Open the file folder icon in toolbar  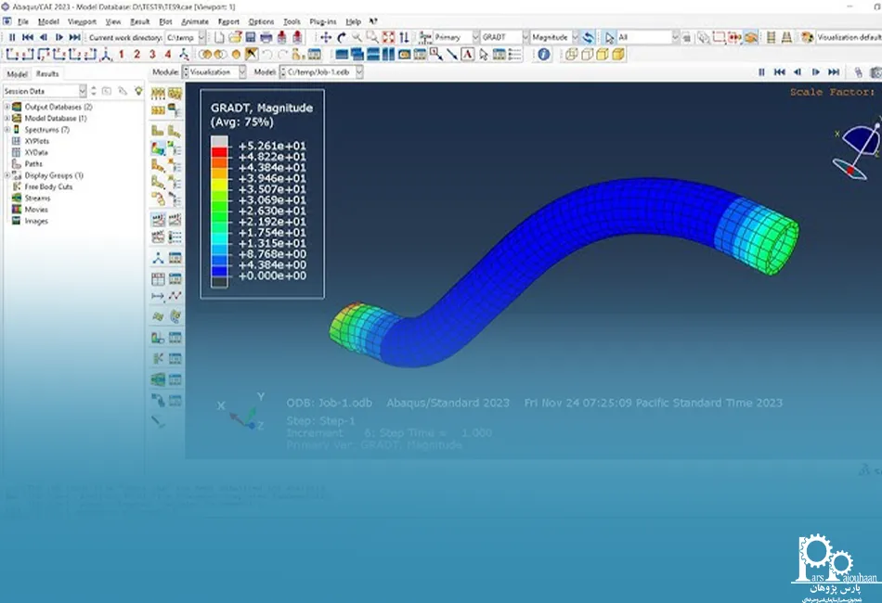(x=235, y=38)
